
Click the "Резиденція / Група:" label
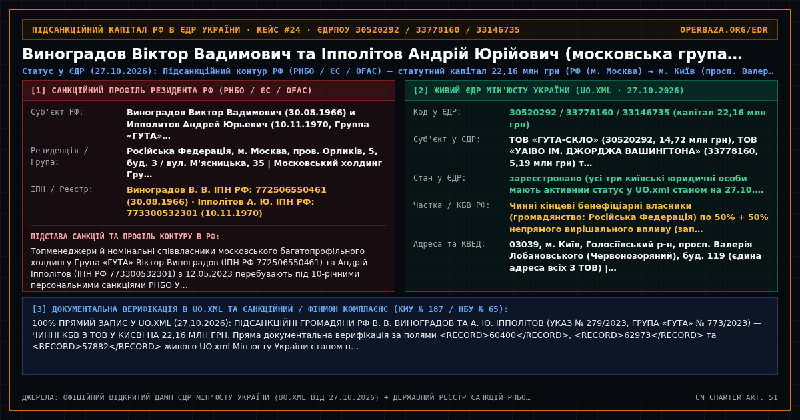(x=59, y=156)
